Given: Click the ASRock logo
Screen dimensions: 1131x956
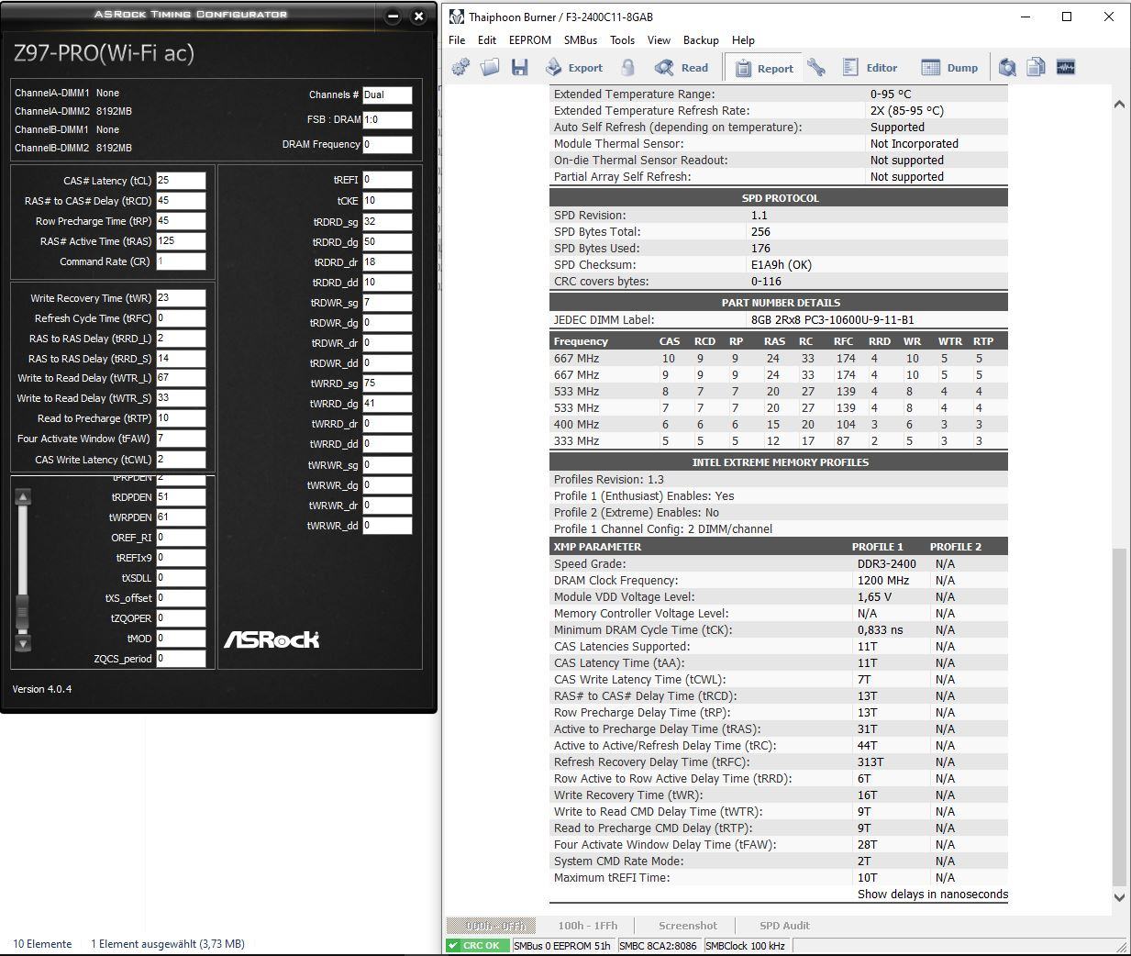Looking at the screenshot, I should point(272,639).
